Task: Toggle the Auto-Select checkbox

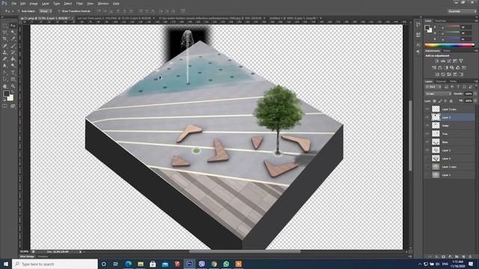Action: pos(19,11)
